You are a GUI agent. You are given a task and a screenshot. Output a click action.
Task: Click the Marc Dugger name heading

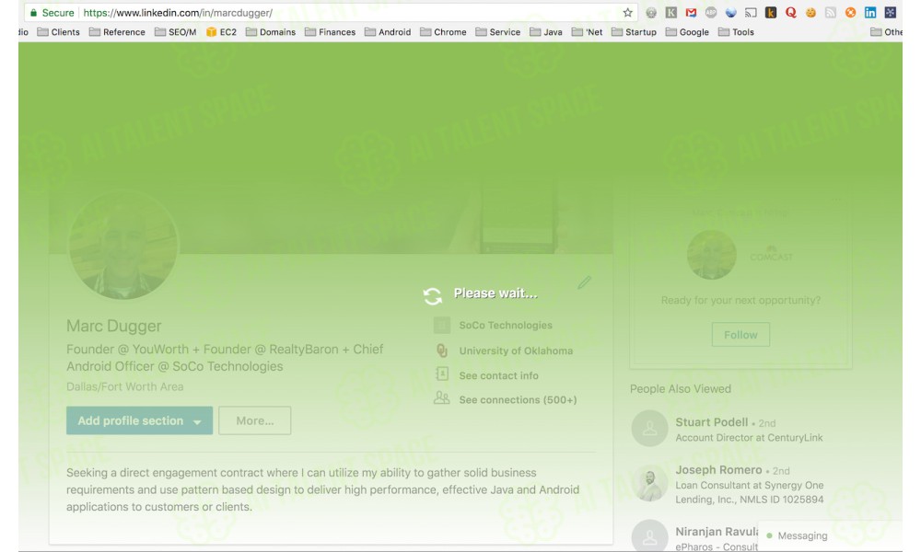(114, 326)
